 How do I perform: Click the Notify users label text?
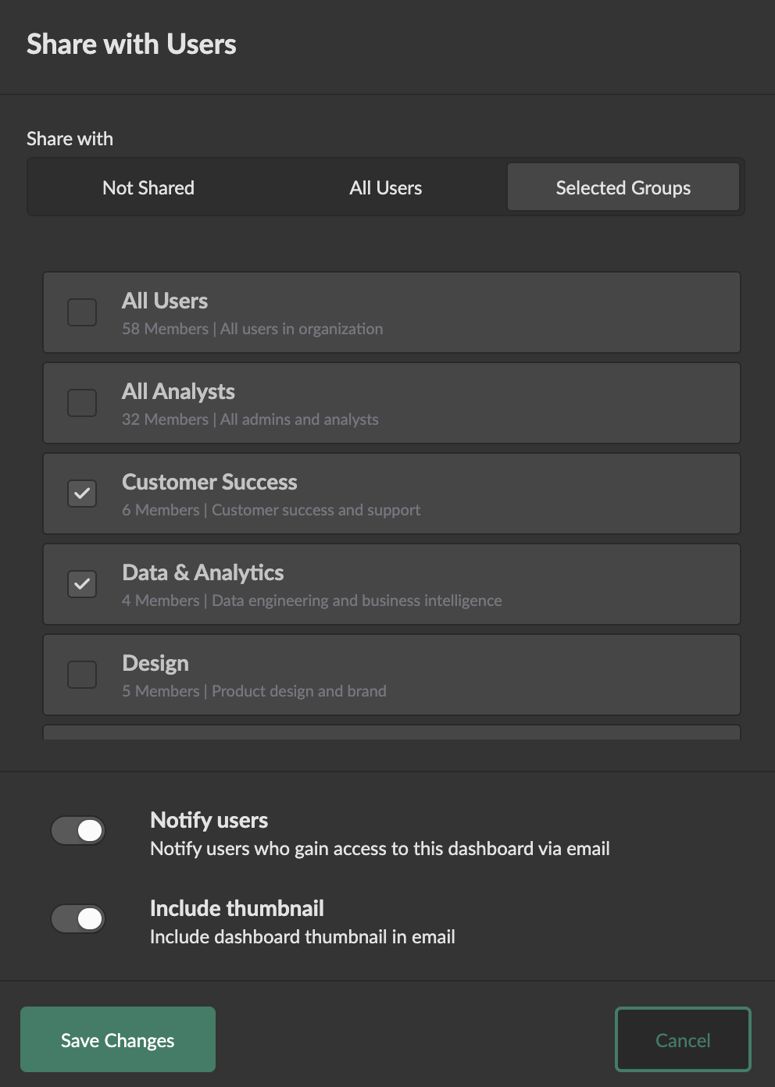pos(209,820)
